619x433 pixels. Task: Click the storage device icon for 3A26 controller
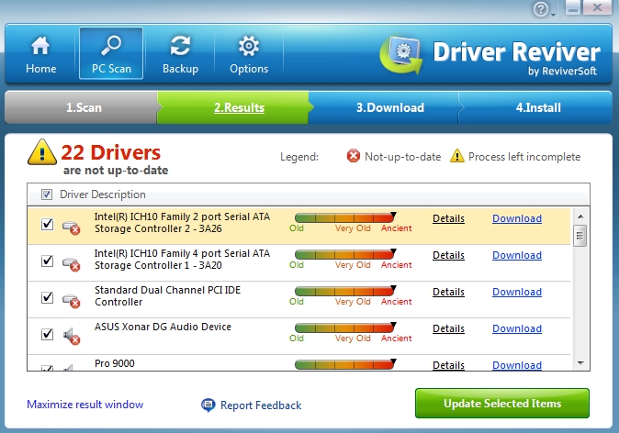pyautogui.click(x=72, y=228)
